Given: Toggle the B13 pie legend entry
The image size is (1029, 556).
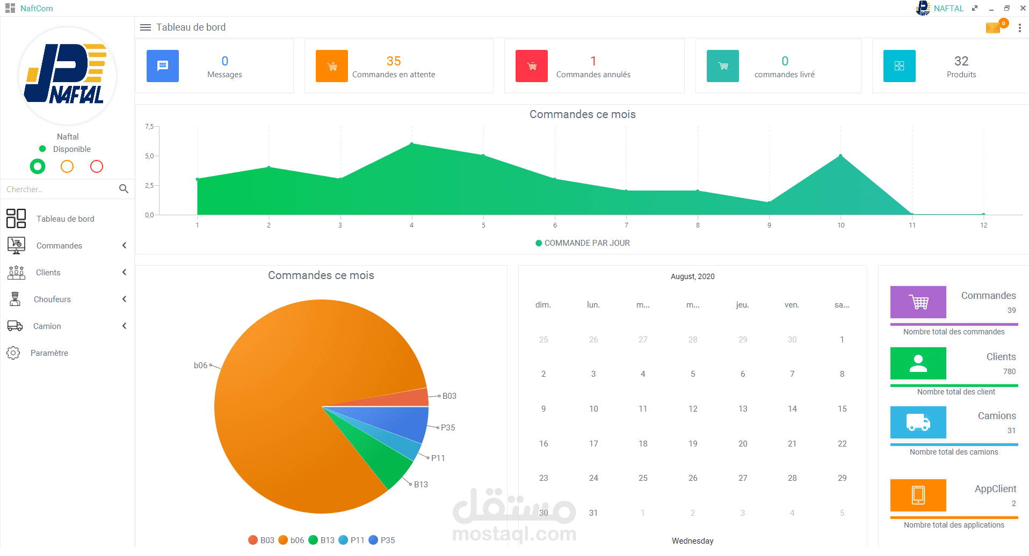Looking at the screenshot, I should click(322, 540).
